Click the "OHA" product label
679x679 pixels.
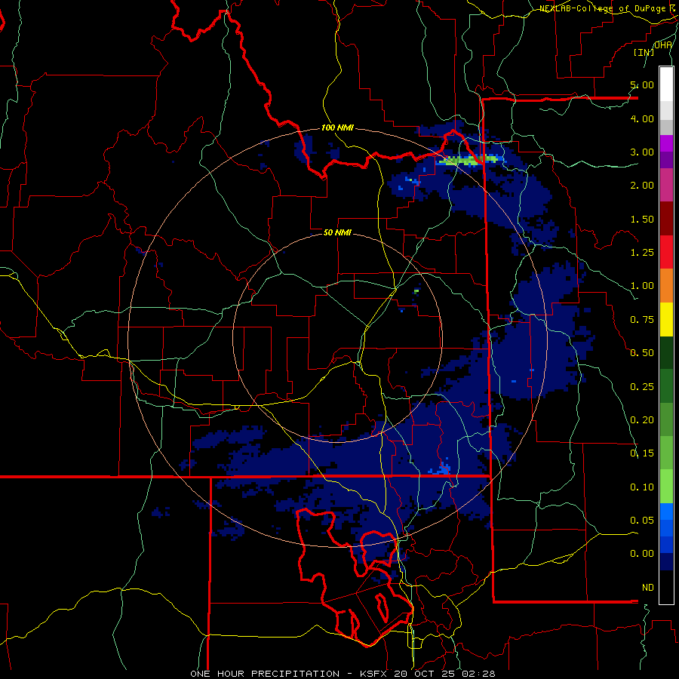point(663,45)
